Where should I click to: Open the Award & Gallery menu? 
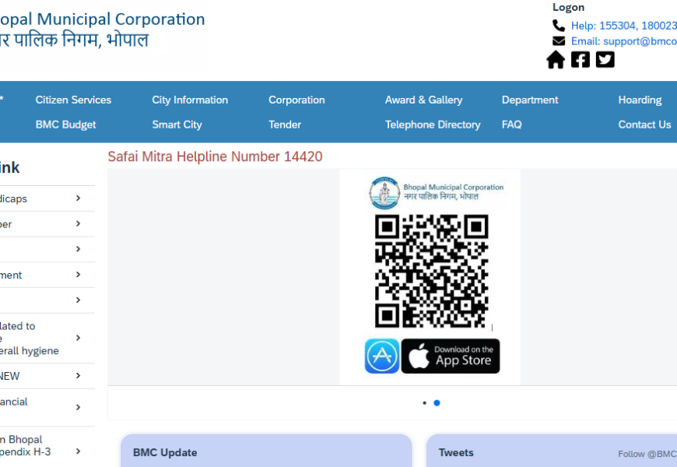coord(423,100)
